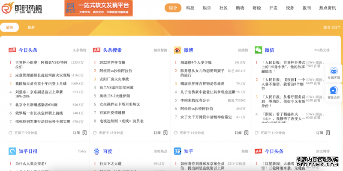Screen dimensions: 343x171
Task: Click list icon beside 订阅 in 微信 card
Action: [328, 133]
